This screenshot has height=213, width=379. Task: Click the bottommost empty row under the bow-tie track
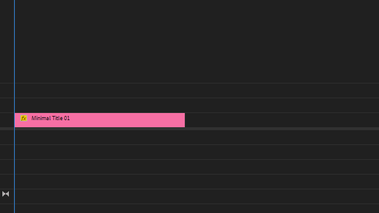point(197,209)
